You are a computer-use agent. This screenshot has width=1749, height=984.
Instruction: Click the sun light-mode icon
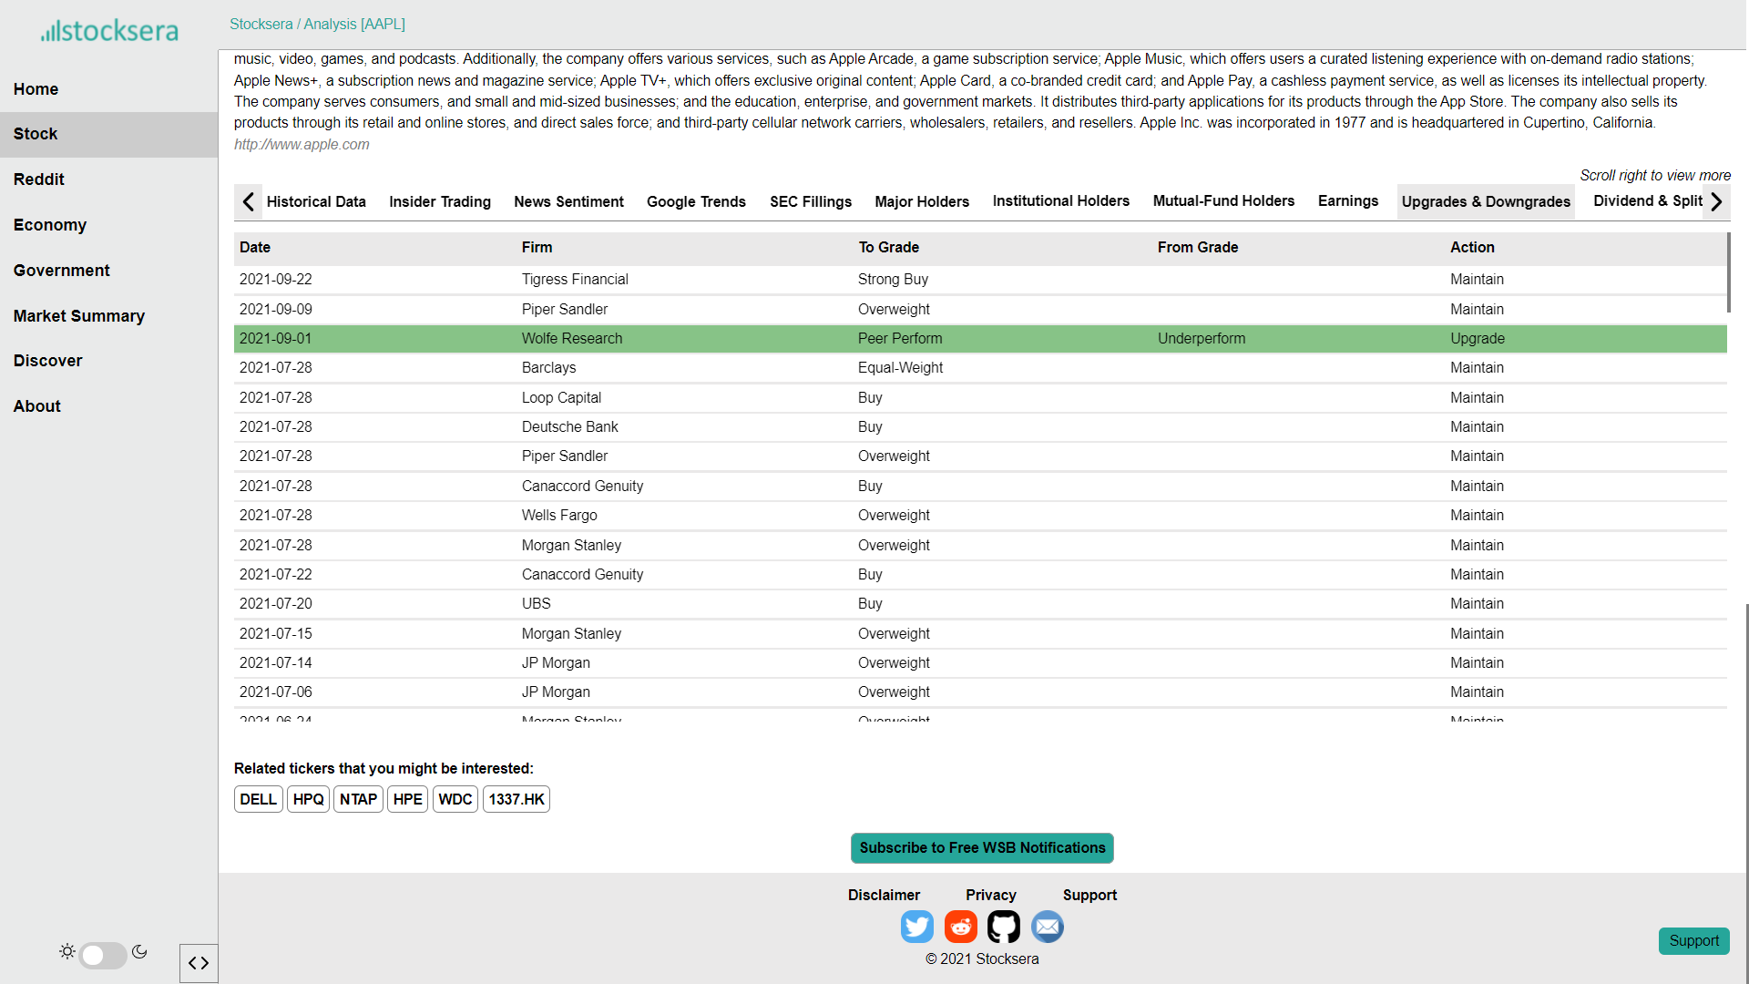(66, 951)
